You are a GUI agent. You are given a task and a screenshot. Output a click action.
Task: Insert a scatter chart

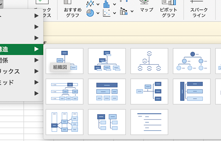(x=107, y=13)
